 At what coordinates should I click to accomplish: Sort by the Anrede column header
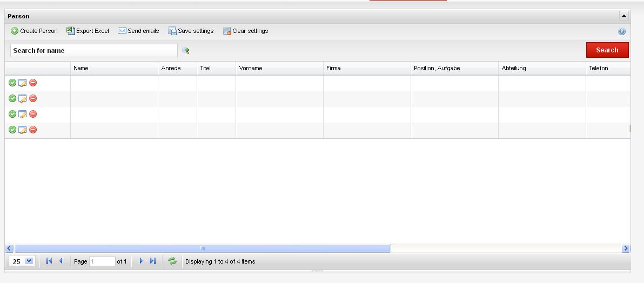[177, 68]
